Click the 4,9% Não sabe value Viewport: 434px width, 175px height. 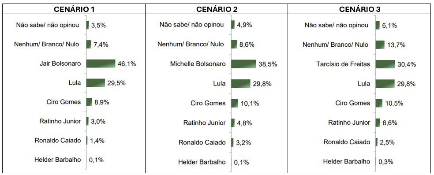point(244,25)
